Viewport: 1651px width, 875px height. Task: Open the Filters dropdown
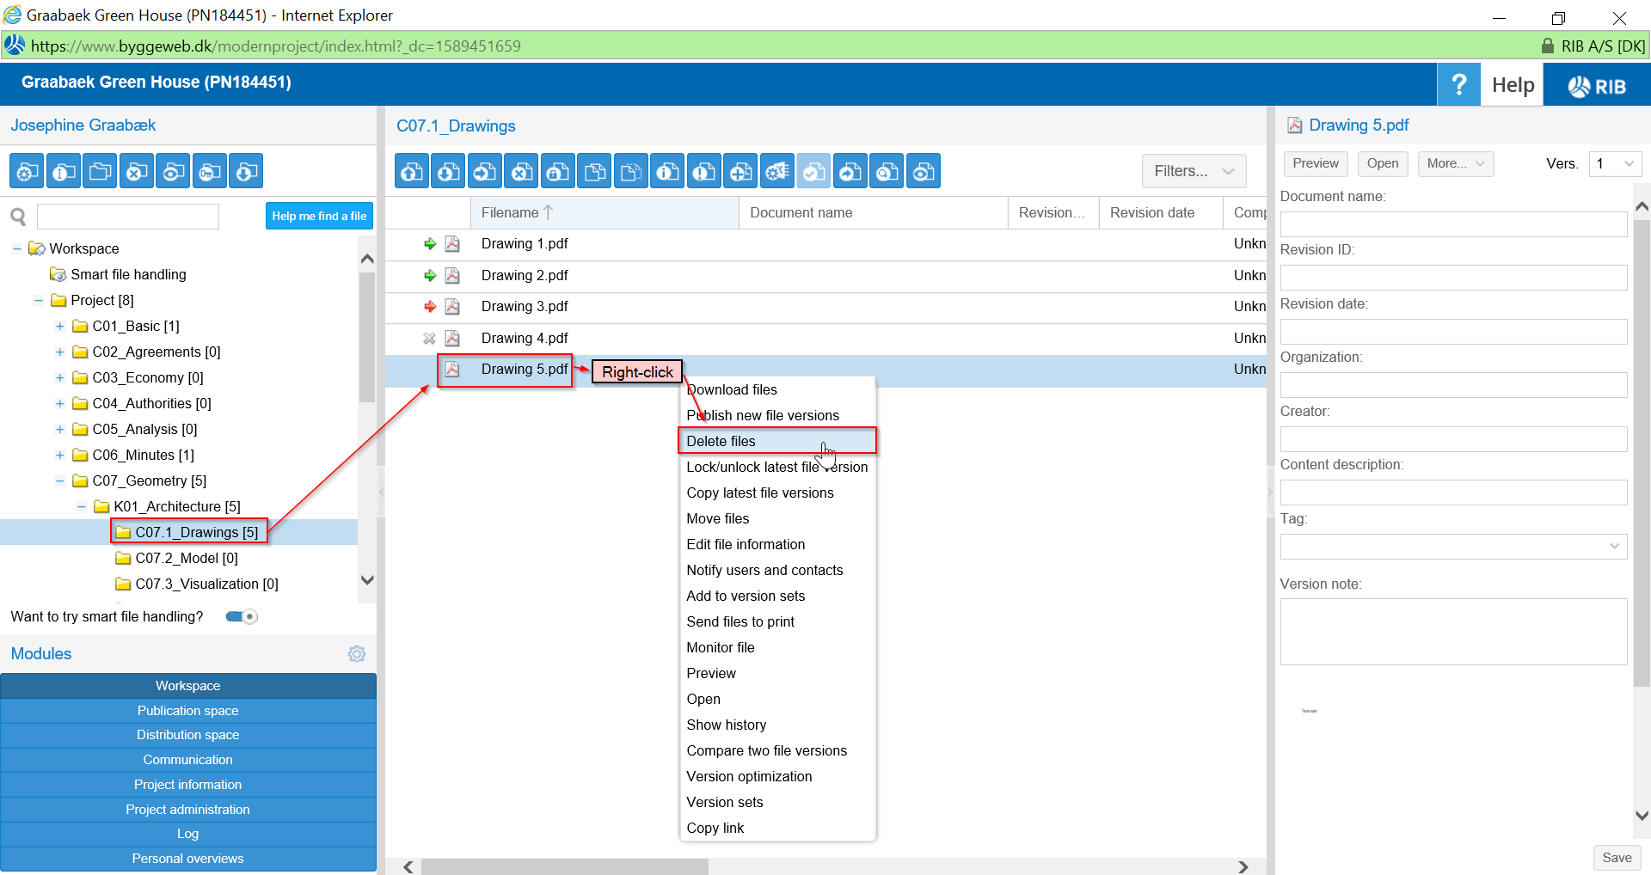click(1193, 171)
